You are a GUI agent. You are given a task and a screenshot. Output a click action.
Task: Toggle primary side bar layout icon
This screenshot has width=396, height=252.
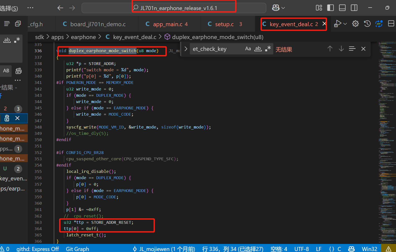[330, 8]
